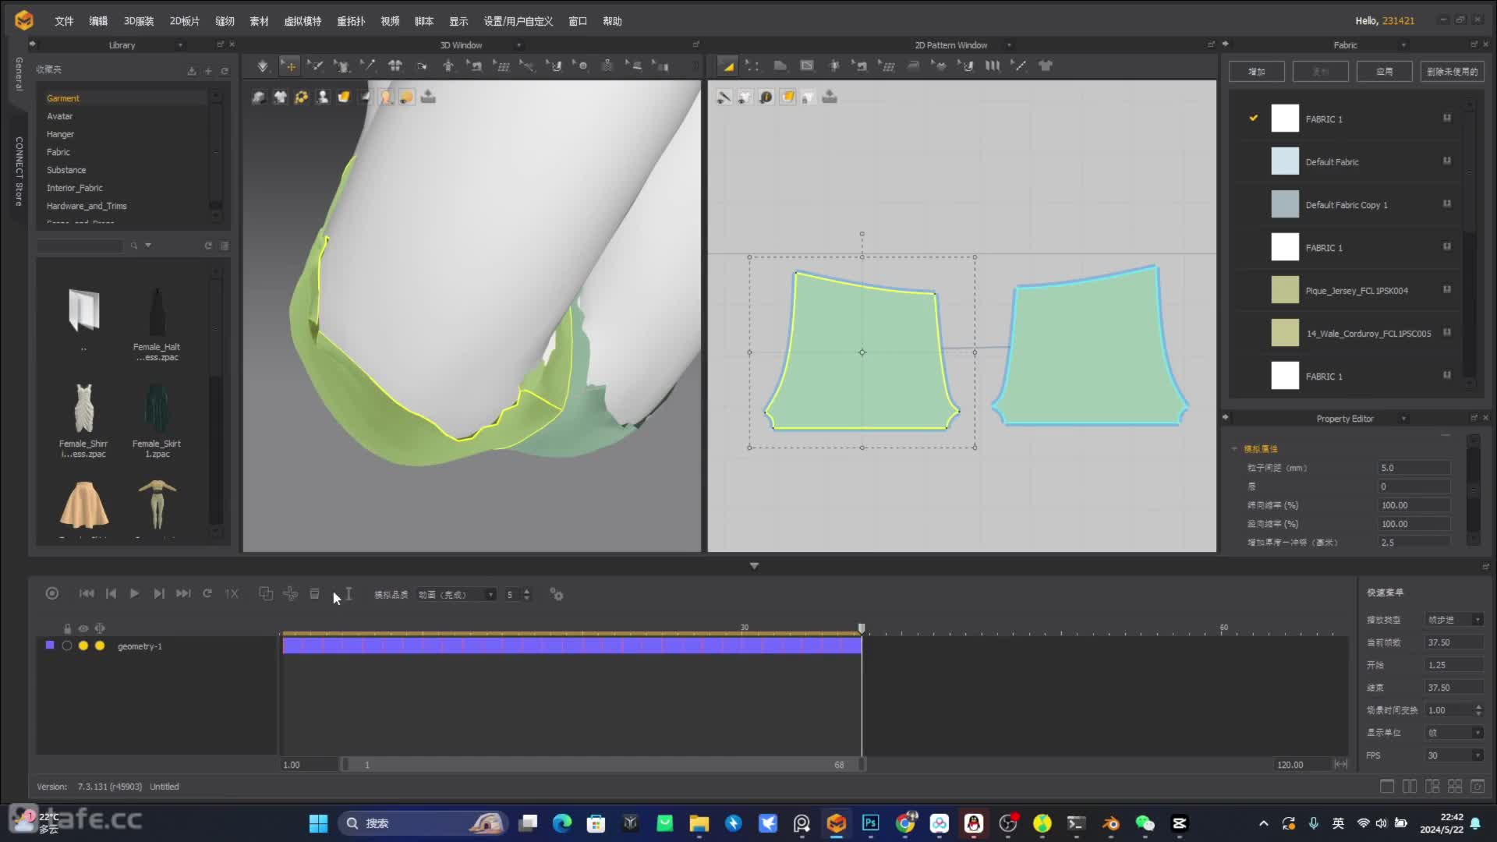
Task: Collapse the simulation properties section
Action: [1234, 449]
